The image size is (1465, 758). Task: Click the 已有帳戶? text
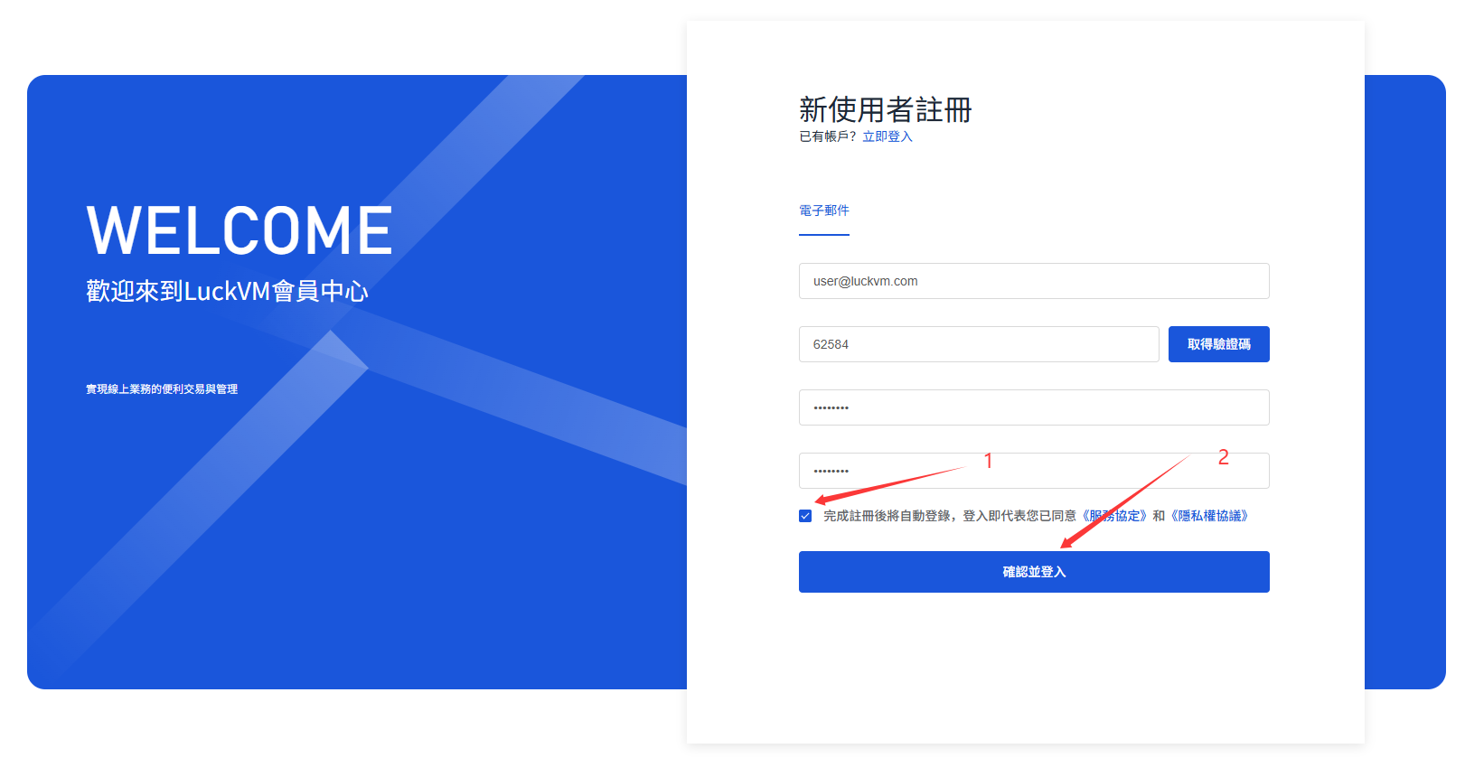[x=827, y=136]
